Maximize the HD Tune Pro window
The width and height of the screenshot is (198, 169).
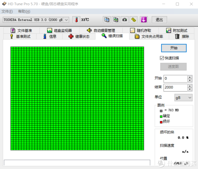177,4
